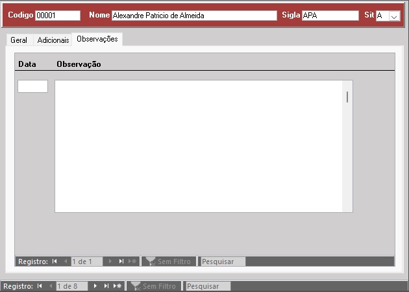Advance to next record in bottom Registro bar
The image size is (409, 292).
[x=95, y=286]
